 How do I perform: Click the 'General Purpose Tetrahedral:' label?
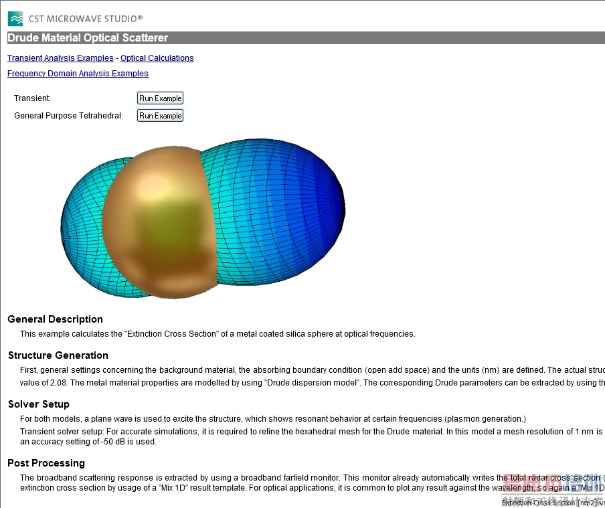68,115
